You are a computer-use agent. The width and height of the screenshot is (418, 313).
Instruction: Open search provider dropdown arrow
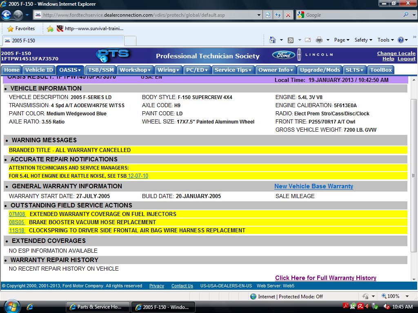(414, 15)
